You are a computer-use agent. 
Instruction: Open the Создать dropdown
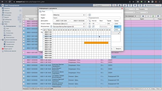(102, 5)
